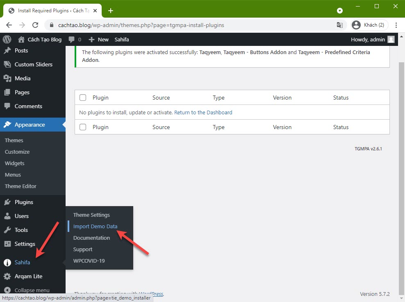The width and height of the screenshot is (405, 302).
Task: Click the Version 5.7.2 footer text
Action: click(x=375, y=294)
